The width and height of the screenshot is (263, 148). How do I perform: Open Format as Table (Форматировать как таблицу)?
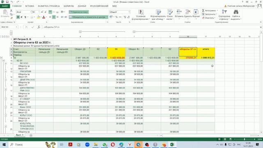(158, 15)
